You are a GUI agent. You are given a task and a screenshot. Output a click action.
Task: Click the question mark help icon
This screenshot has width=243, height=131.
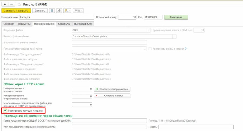186,49
